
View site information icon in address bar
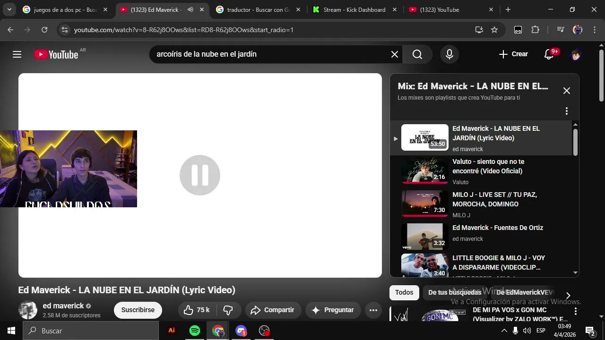[65, 30]
